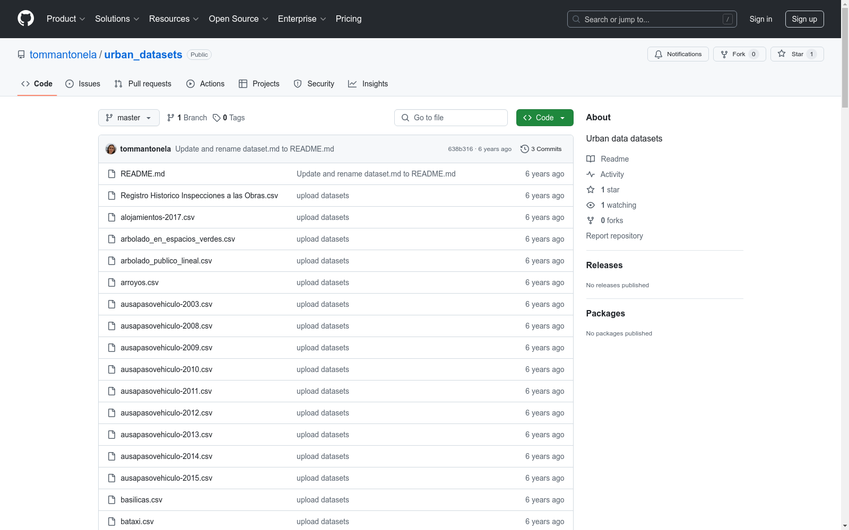Click the repository icon beside tommantonela
The height and width of the screenshot is (530, 849).
pyautogui.click(x=21, y=55)
